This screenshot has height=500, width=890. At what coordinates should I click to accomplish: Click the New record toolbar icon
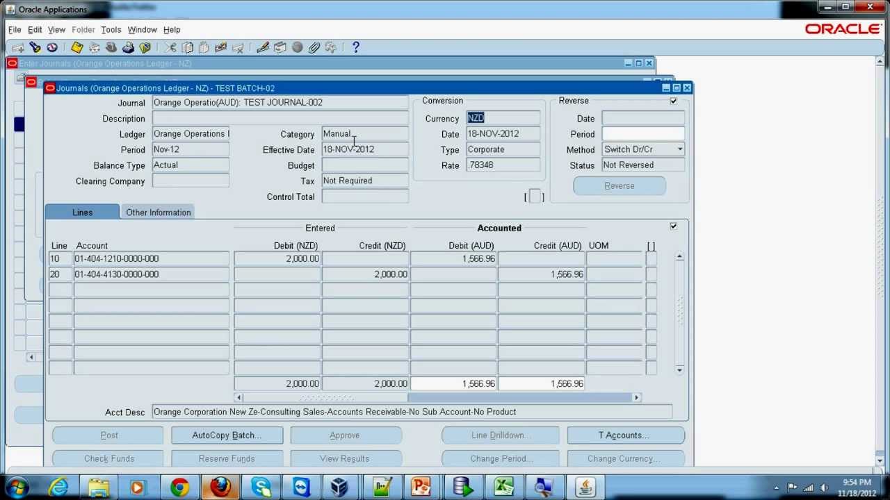pos(18,47)
